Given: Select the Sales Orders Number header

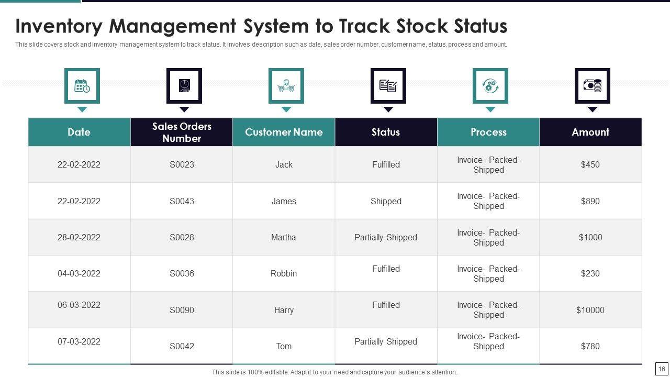Looking at the screenshot, I should pos(182,132).
